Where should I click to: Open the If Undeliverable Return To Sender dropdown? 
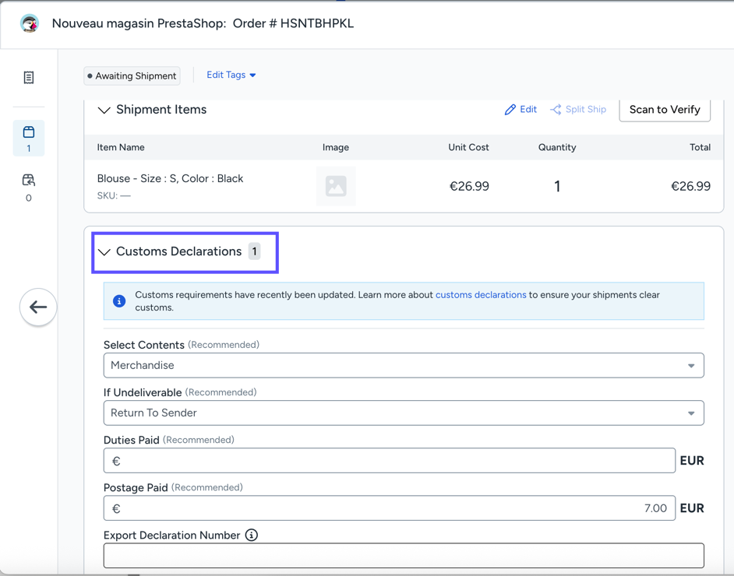coord(404,413)
